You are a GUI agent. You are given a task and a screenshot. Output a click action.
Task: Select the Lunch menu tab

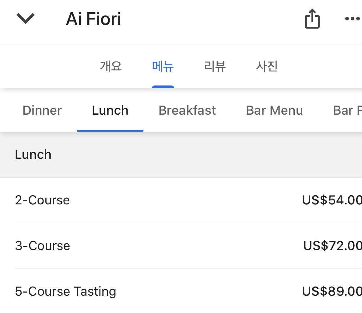tap(110, 110)
